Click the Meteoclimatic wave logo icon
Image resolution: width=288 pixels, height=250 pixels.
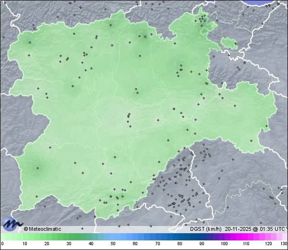[12, 224]
